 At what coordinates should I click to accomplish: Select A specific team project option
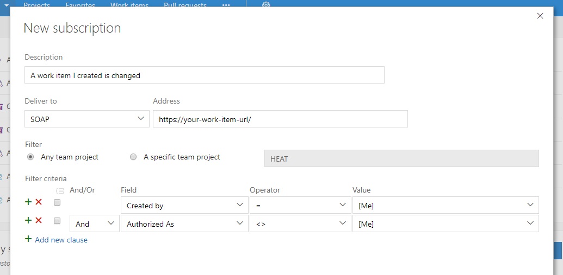click(133, 157)
